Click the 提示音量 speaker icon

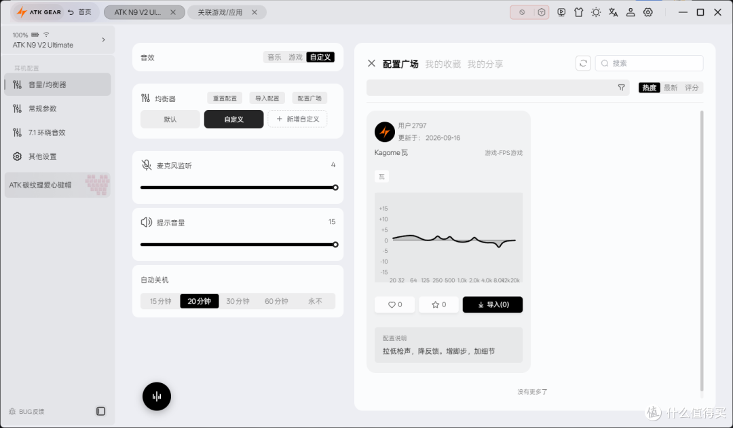click(x=147, y=222)
